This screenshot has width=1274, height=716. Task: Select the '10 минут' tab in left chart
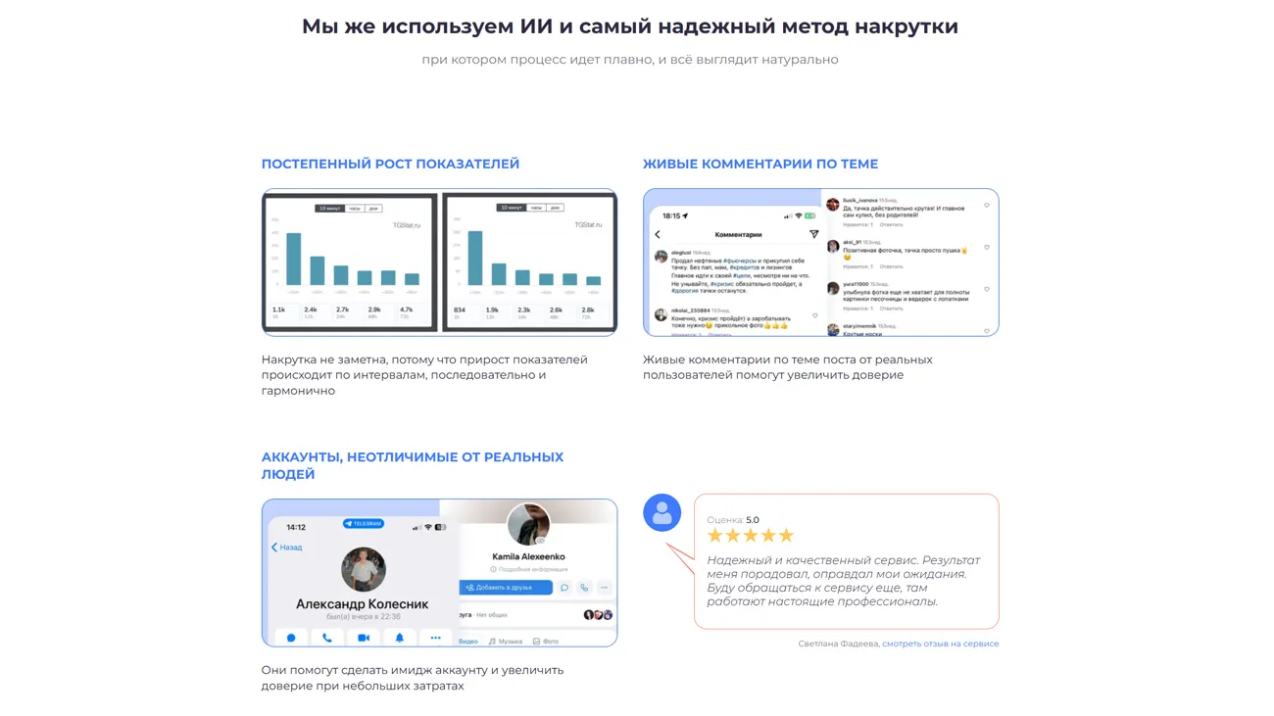coord(330,209)
